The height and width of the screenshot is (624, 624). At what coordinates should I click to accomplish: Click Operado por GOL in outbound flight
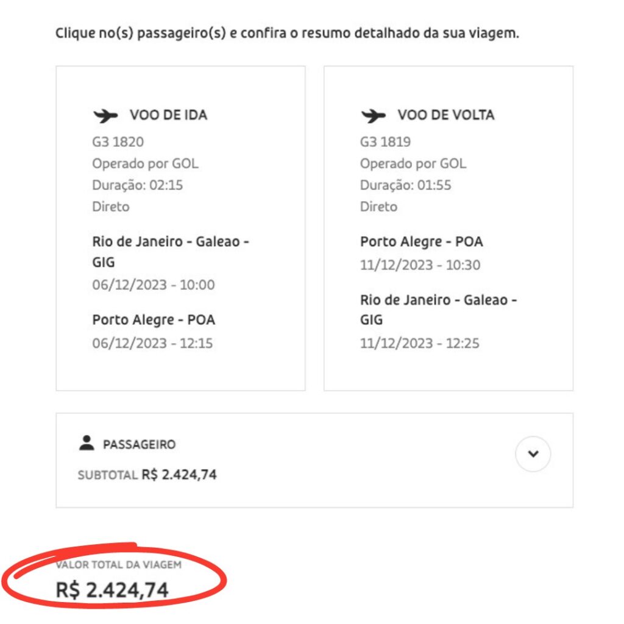(145, 163)
